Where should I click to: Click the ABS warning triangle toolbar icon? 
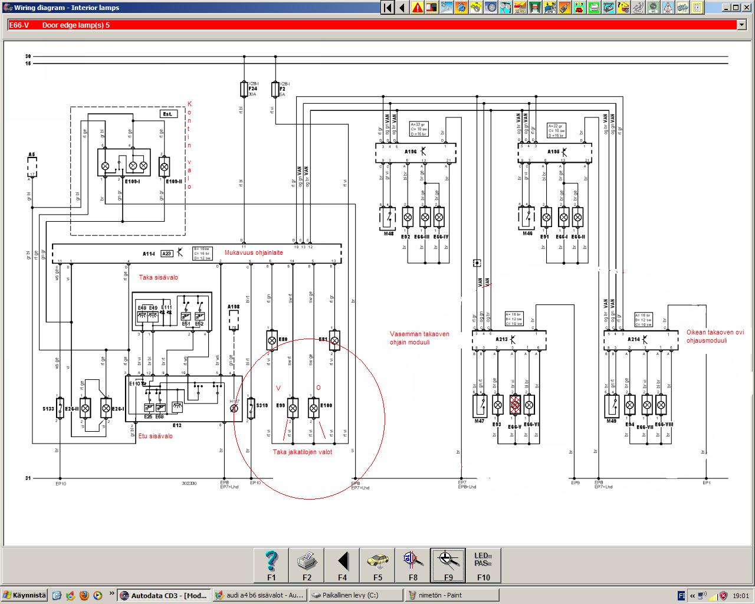coord(668,8)
